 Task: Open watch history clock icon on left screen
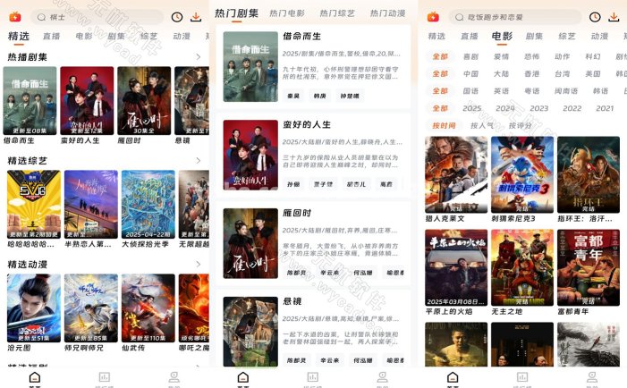coord(177,17)
